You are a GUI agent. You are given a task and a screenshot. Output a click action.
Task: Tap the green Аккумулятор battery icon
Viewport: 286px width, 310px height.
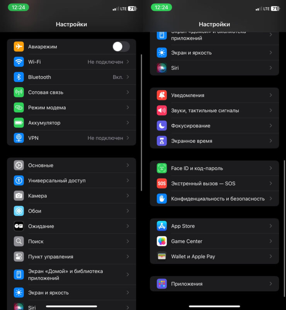(19, 123)
